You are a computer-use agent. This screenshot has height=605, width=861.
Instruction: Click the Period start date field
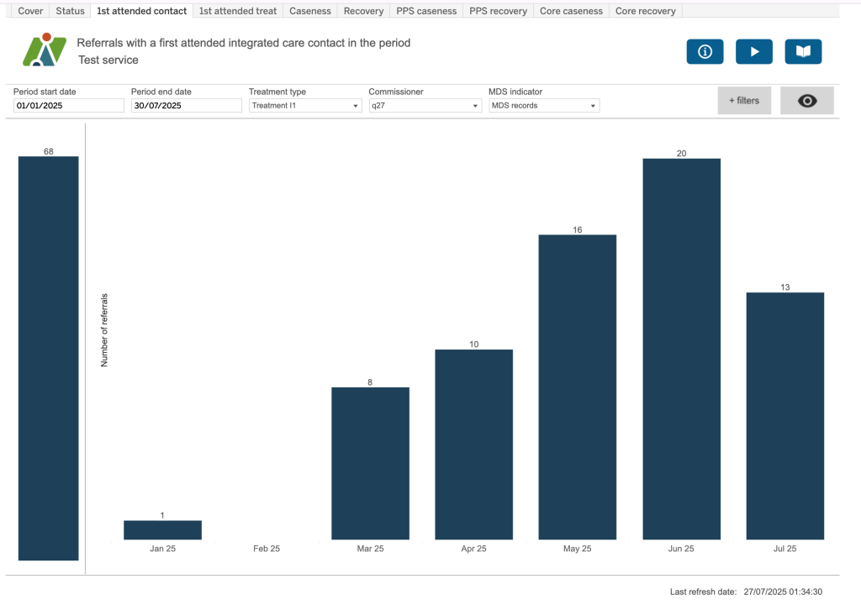coord(68,106)
